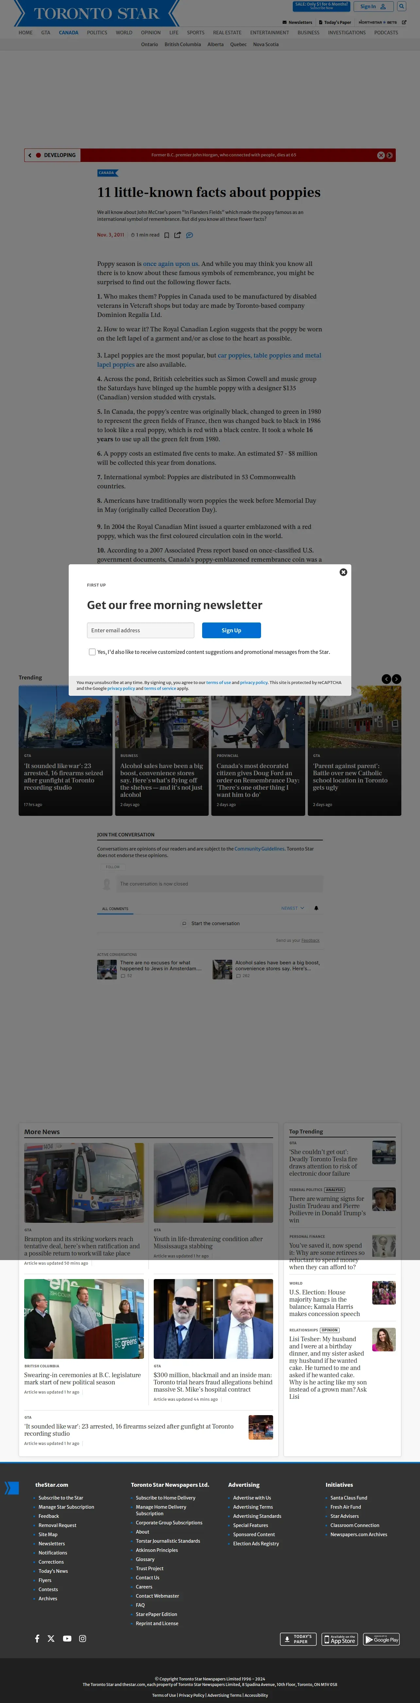
Task: Open the Newest comments sort dropdown
Action: pos(292,908)
